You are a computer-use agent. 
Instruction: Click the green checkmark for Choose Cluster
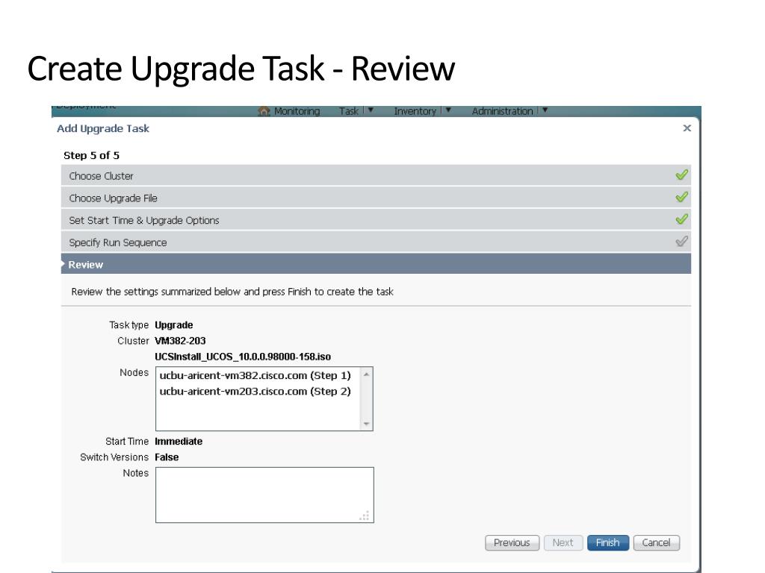(x=681, y=175)
